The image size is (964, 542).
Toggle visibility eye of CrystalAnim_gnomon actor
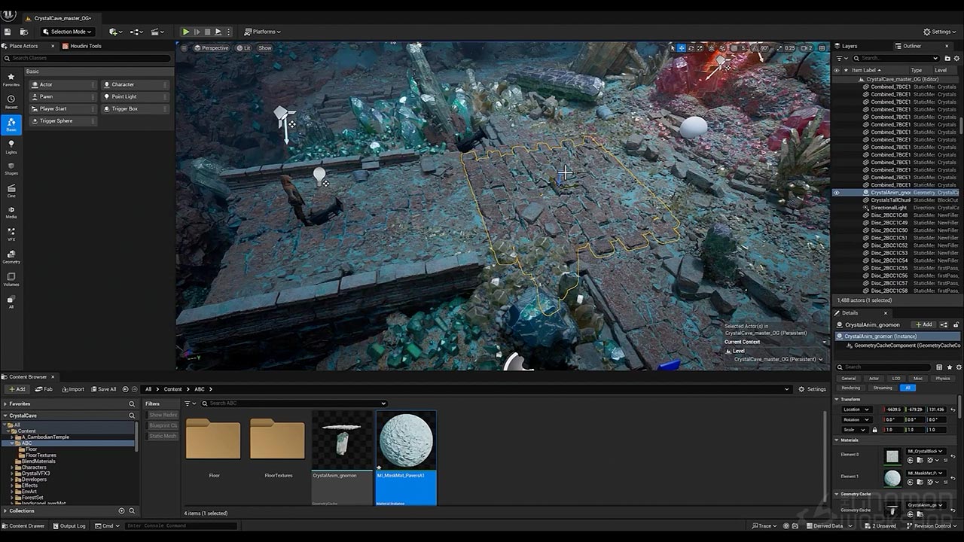click(x=836, y=193)
